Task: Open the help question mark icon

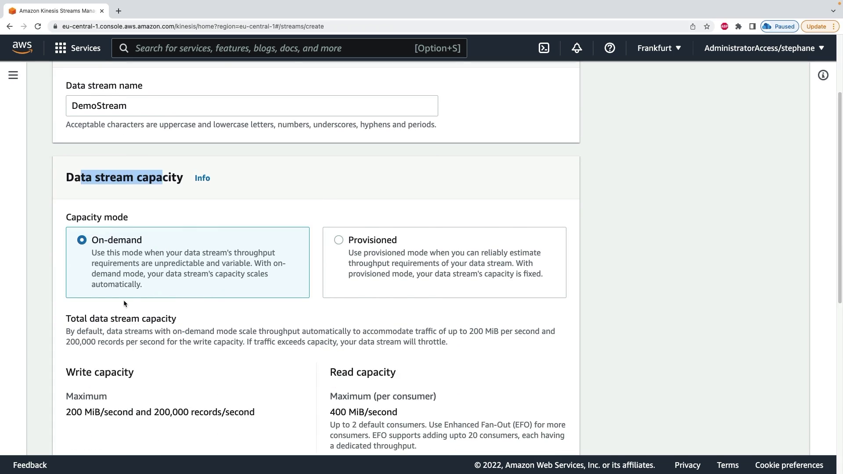Action: click(x=609, y=48)
